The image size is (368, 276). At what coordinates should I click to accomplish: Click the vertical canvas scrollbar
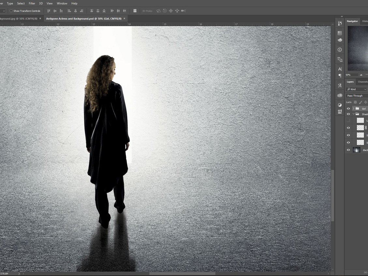332,196
